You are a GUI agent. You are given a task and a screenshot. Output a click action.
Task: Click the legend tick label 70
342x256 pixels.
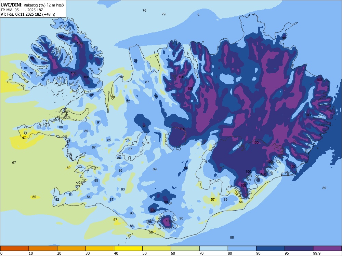(201, 253)
